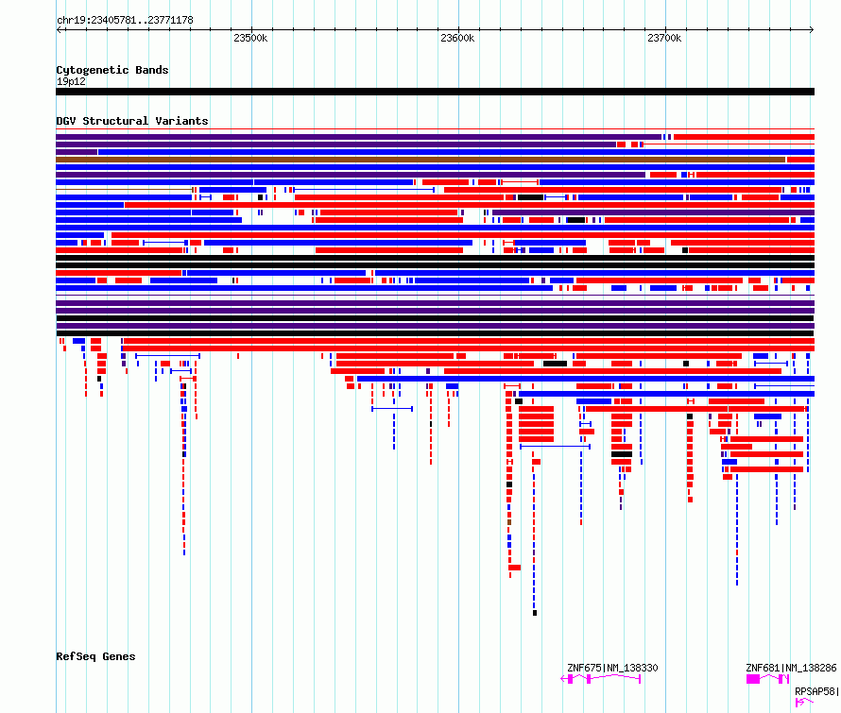Open the RPSAP58 gene label

click(x=816, y=691)
